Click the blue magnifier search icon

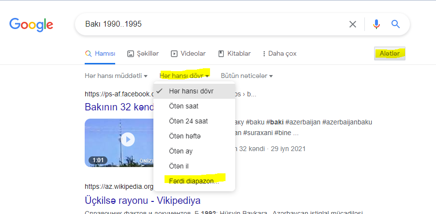[395, 24]
